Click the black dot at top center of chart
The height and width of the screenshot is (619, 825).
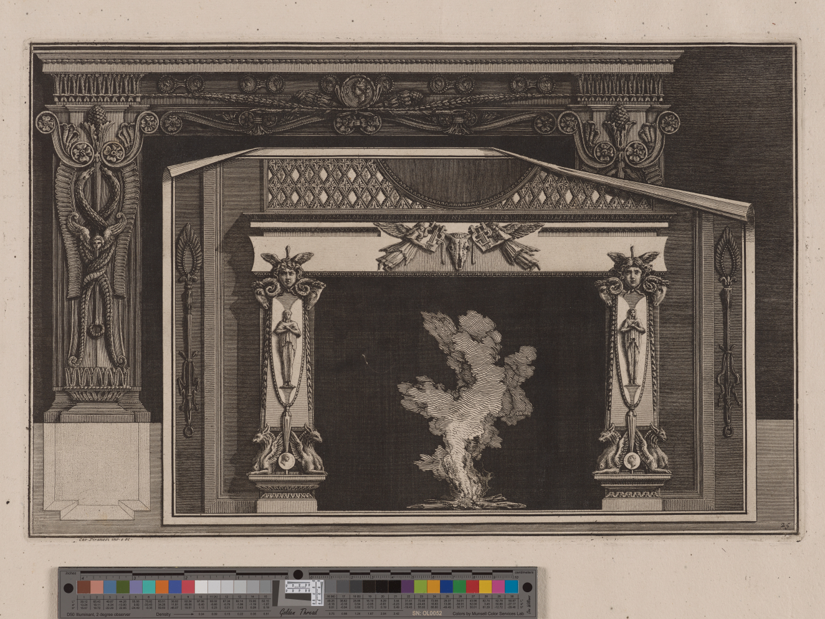coord(298,573)
